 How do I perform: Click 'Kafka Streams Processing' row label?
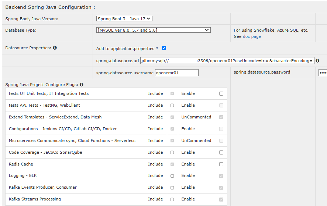(35, 199)
